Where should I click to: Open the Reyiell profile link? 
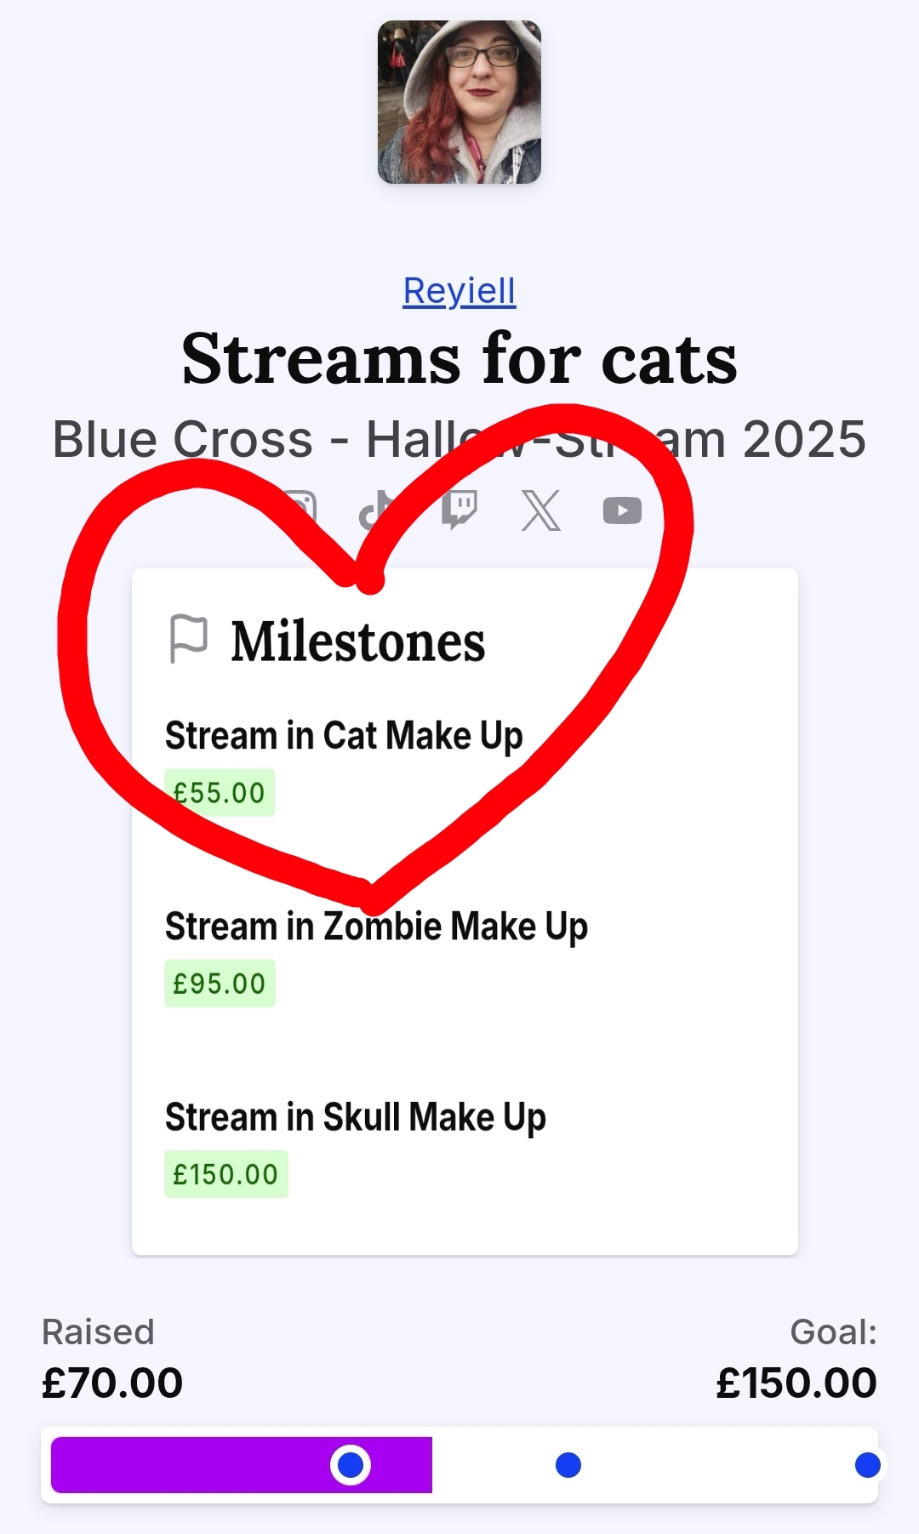(459, 291)
